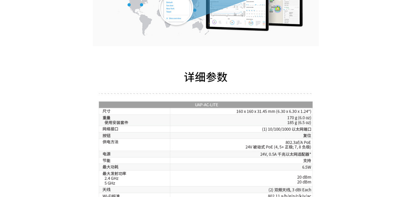Select the 电源 row label
Viewport: 415px width, 197px height.
pos(106,154)
